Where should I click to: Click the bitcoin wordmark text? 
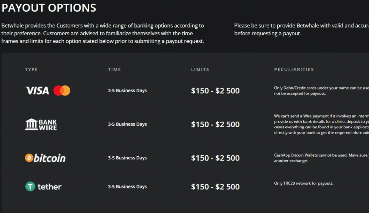pos(49,158)
